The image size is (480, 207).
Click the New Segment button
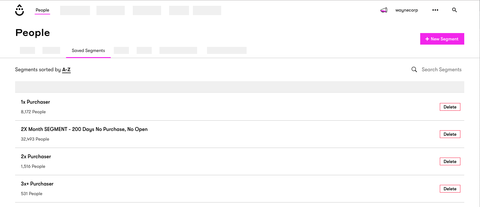pos(442,39)
